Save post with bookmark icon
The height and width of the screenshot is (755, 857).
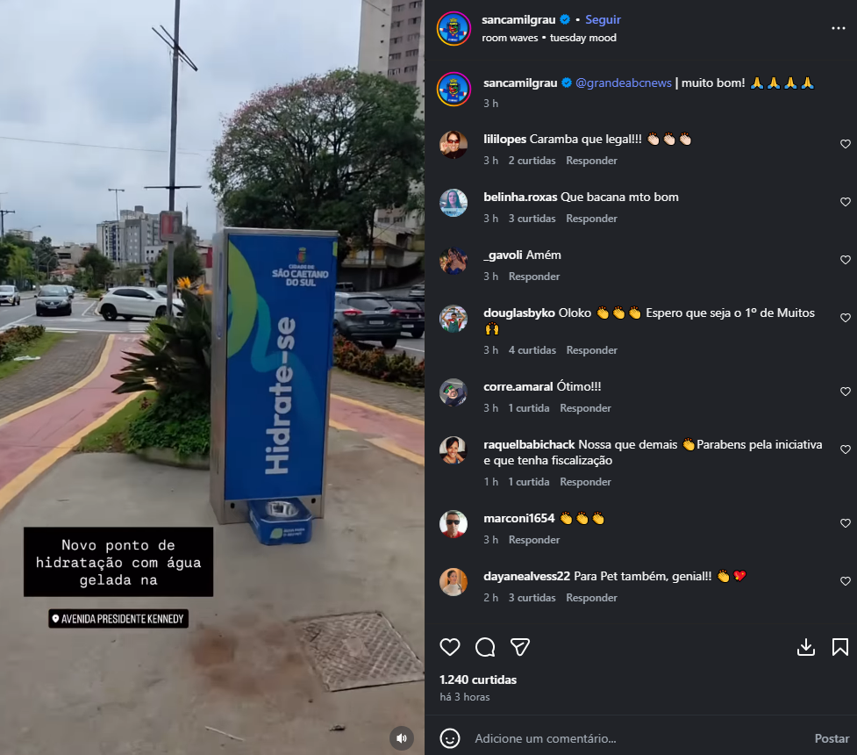coord(840,647)
